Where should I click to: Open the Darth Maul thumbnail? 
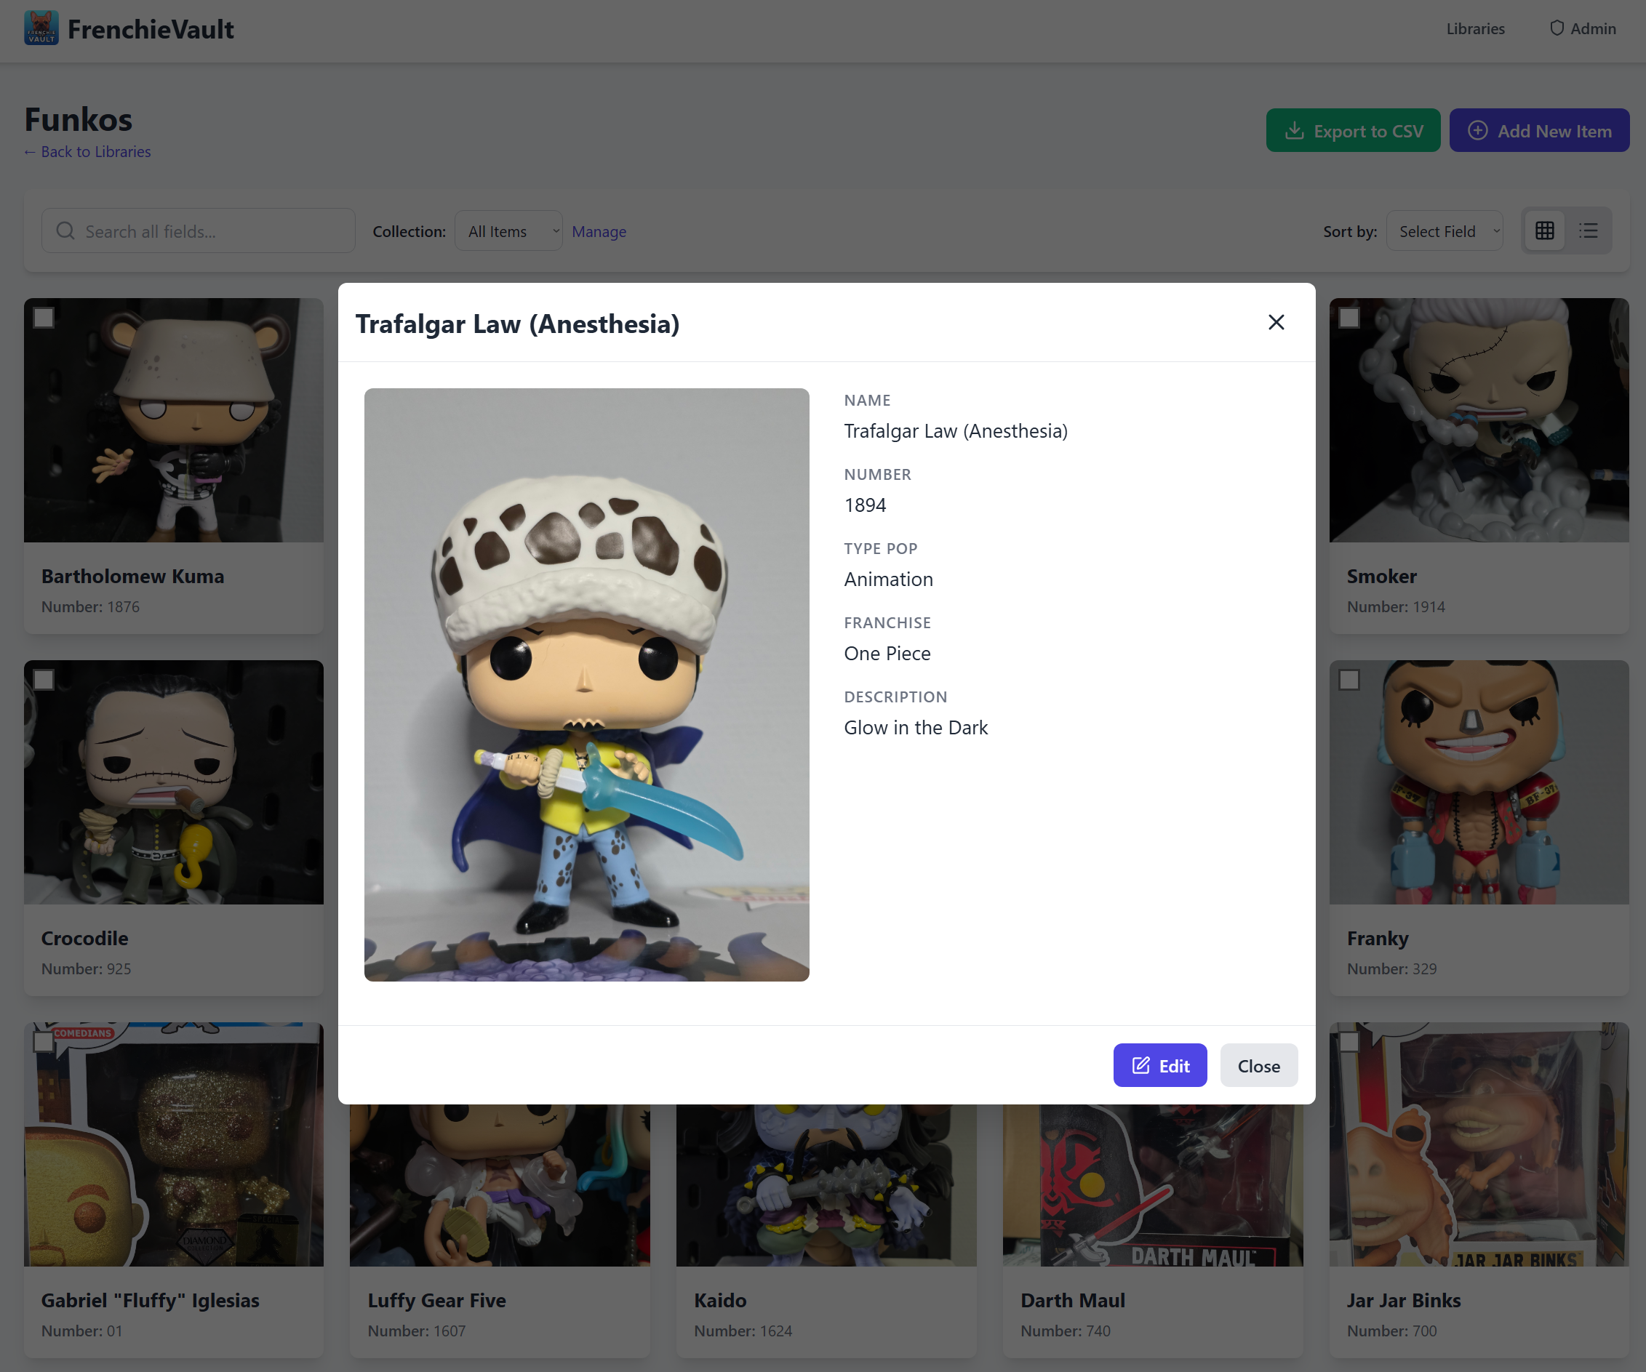[x=1153, y=1186]
